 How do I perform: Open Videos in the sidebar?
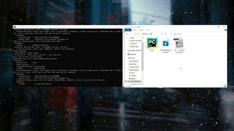click(132, 79)
